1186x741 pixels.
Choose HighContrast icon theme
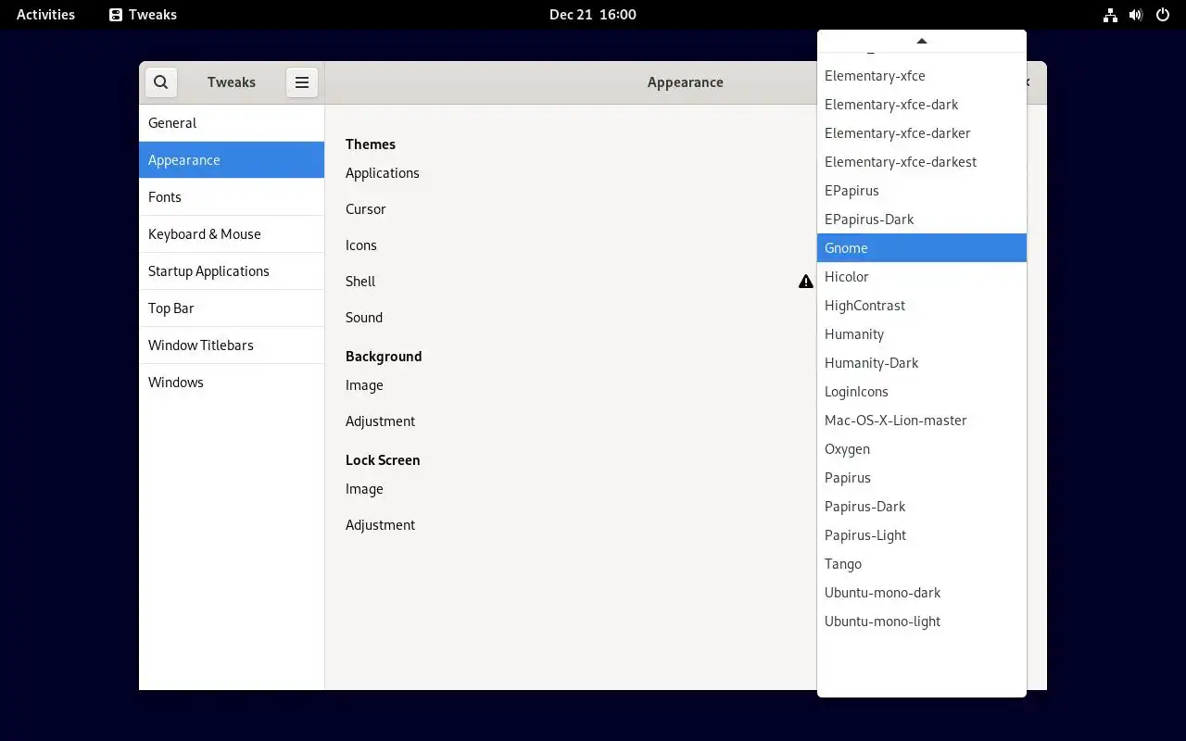[x=922, y=305]
